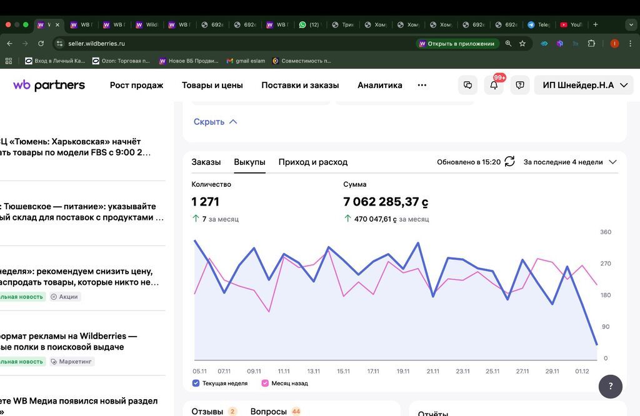This screenshot has height=416, width=640.
Task: Refresh data next to Обновлено в 15:20
Action: pos(510,162)
